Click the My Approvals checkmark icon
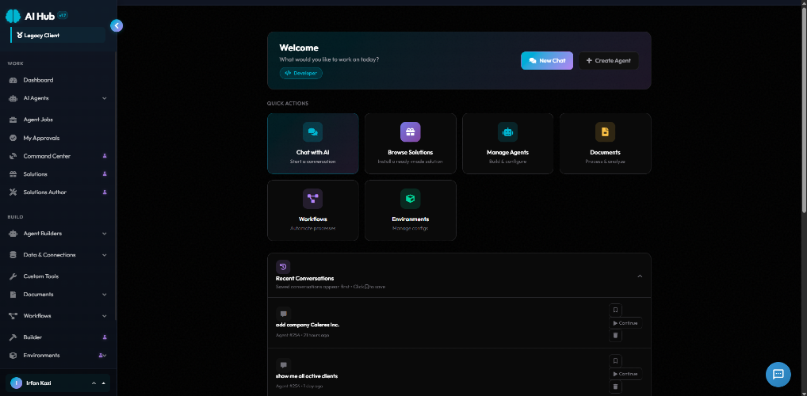The image size is (807, 396). point(13,139)
